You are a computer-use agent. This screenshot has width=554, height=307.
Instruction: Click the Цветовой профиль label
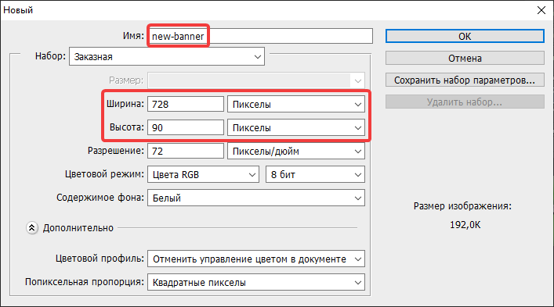pyautogui.click(x=100, y=259)
